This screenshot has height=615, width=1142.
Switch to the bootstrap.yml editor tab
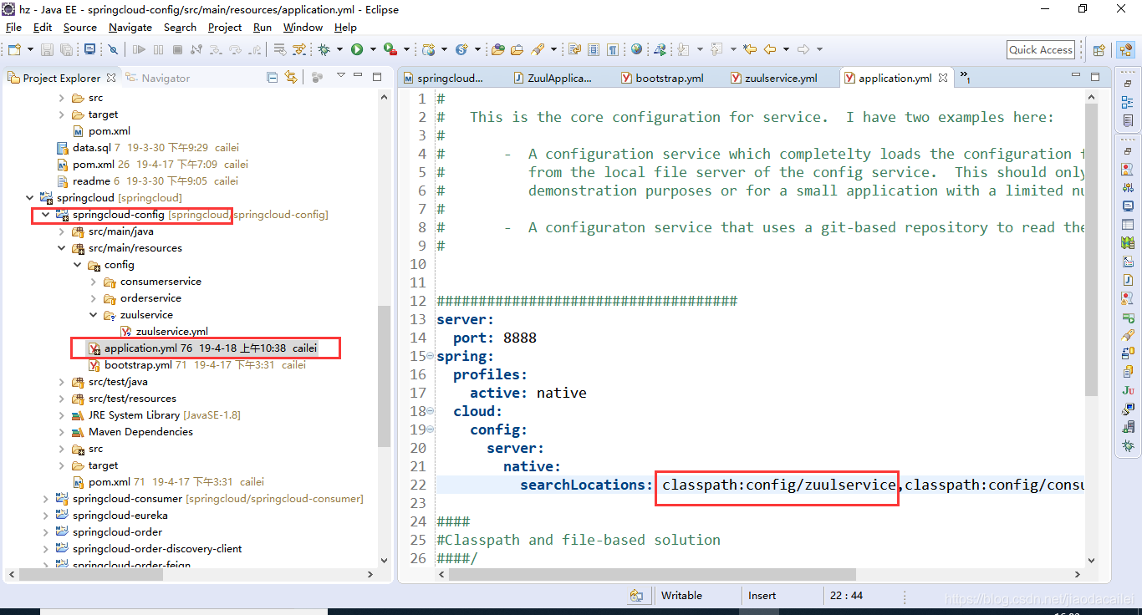click(x=663, y=78)
